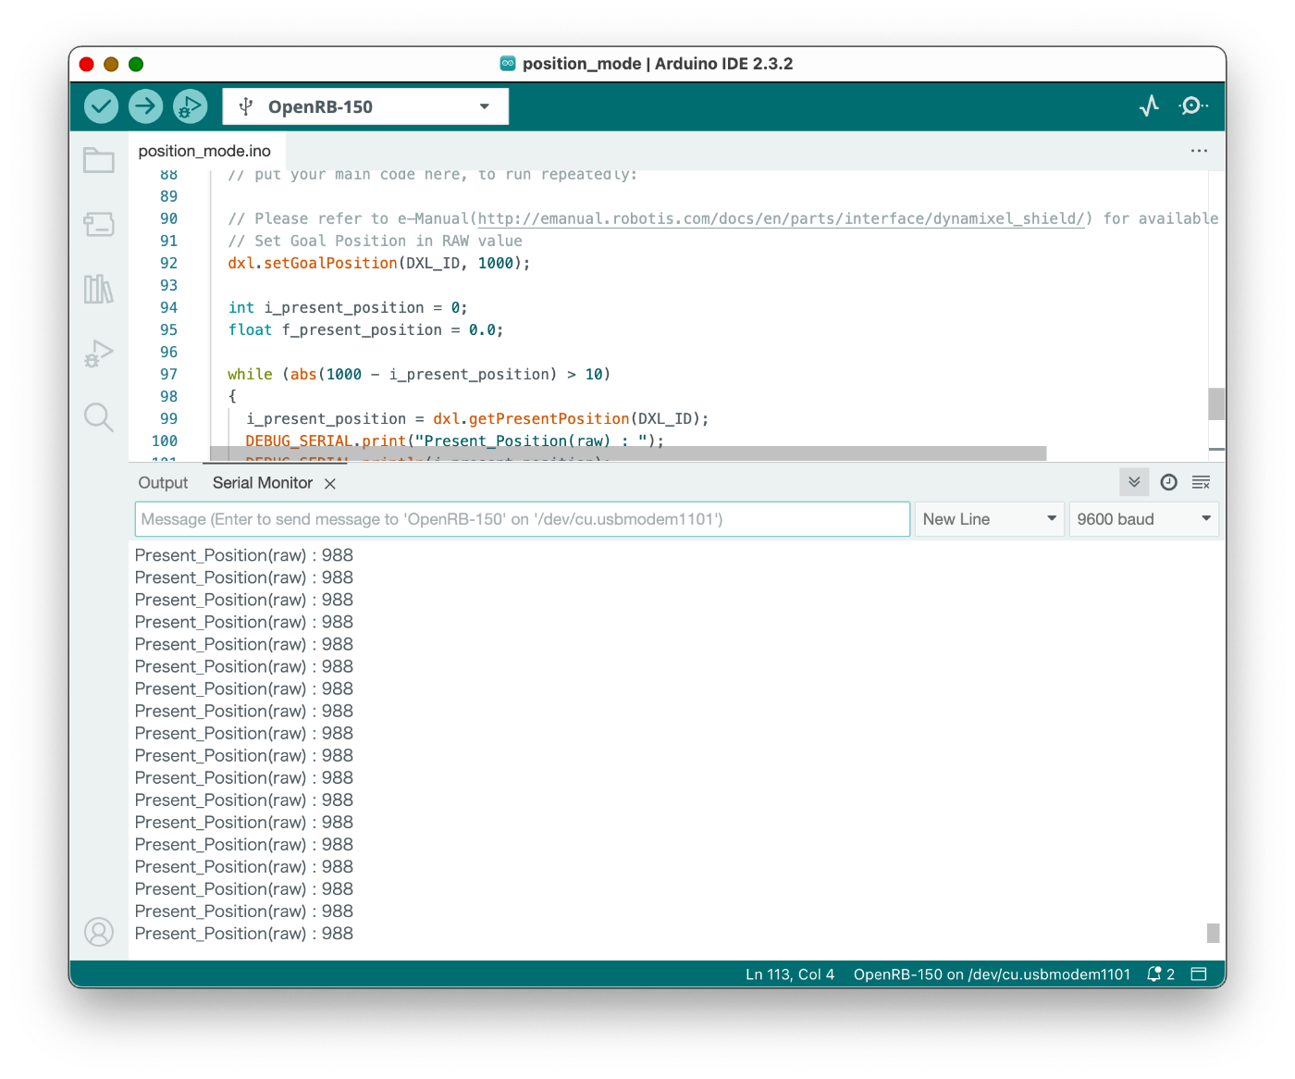Upload sketch with the arrow button
Image resolution: width=1295 pixels, height=1079 pixels.
click(x=145, y=106)
